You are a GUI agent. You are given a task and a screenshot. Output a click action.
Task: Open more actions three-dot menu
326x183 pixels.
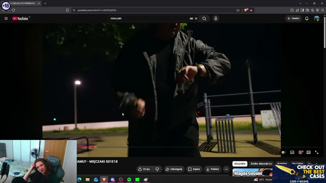pos(226,169)
